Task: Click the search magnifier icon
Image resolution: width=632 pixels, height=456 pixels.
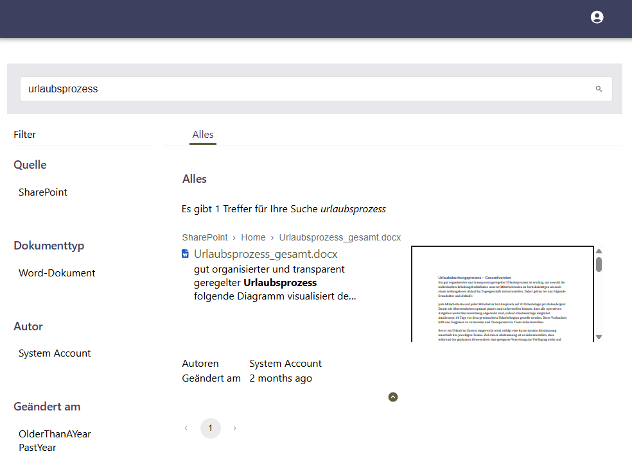Action: click(599, 89)
